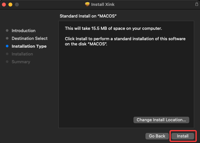Click the bullet beside Introduction
Image resolution: width=200 pixels, height=143 pixels.
7,31
